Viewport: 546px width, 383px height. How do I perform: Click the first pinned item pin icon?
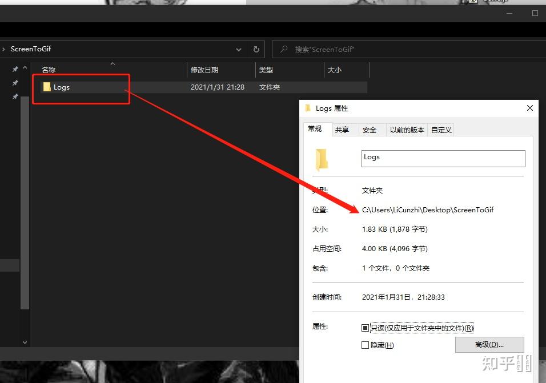pos(15,69)
